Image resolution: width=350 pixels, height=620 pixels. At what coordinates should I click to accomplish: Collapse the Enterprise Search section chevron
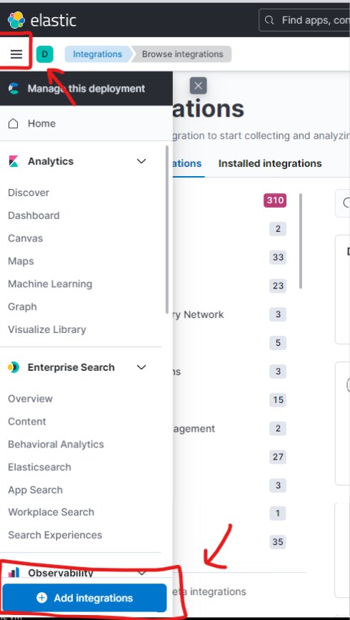141,367
